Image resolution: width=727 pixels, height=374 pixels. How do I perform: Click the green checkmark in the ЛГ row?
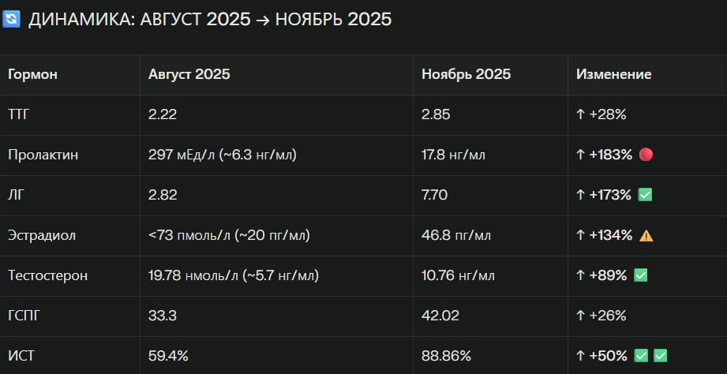645,195
